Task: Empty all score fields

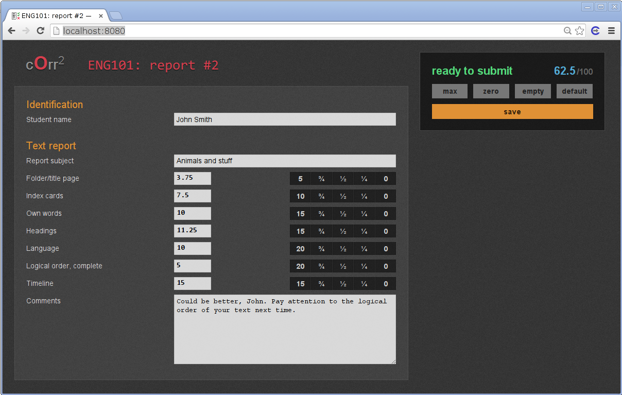Action: 532,91
